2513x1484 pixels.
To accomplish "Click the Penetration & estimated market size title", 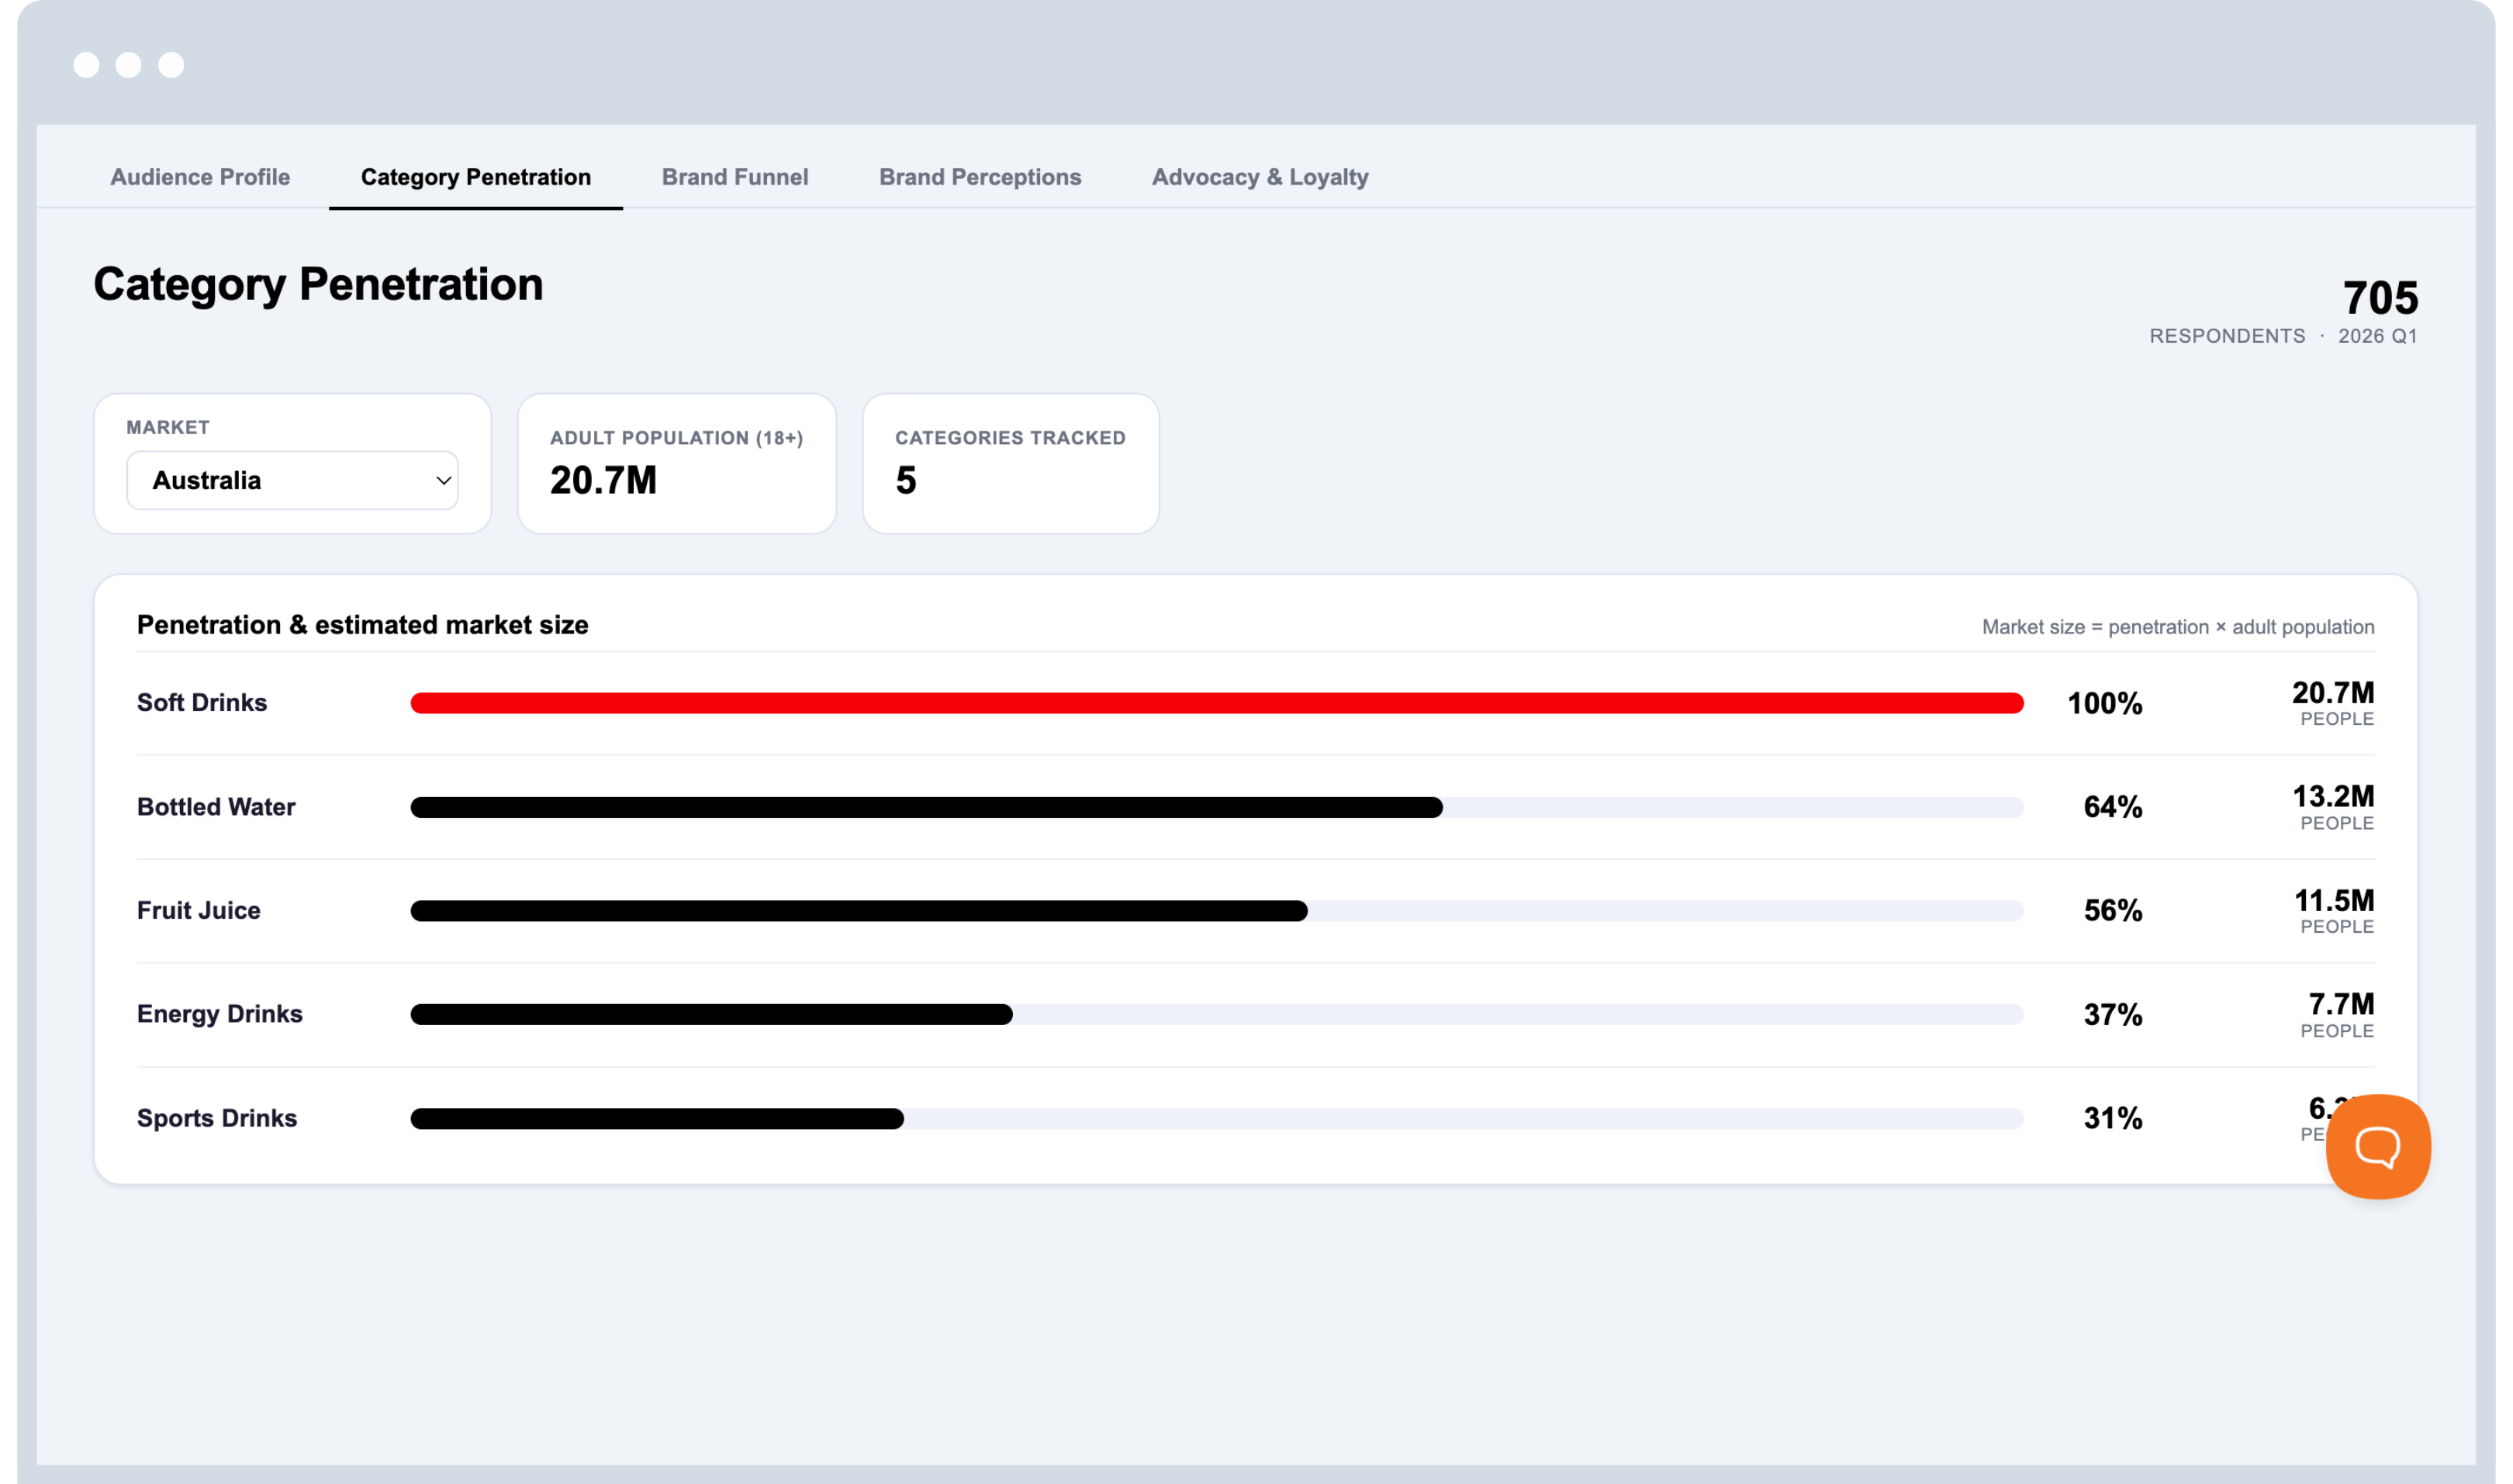I will tap(362, 625).
